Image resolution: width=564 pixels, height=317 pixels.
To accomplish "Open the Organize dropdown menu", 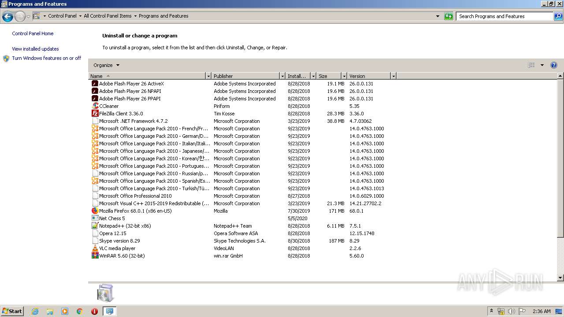I will (106, 65).
